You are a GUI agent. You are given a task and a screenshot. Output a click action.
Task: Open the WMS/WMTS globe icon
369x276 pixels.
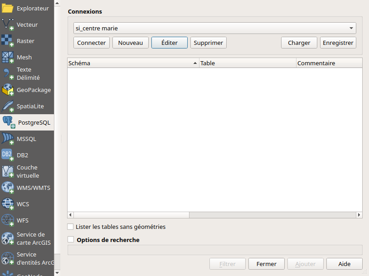[x=8, y=188]
